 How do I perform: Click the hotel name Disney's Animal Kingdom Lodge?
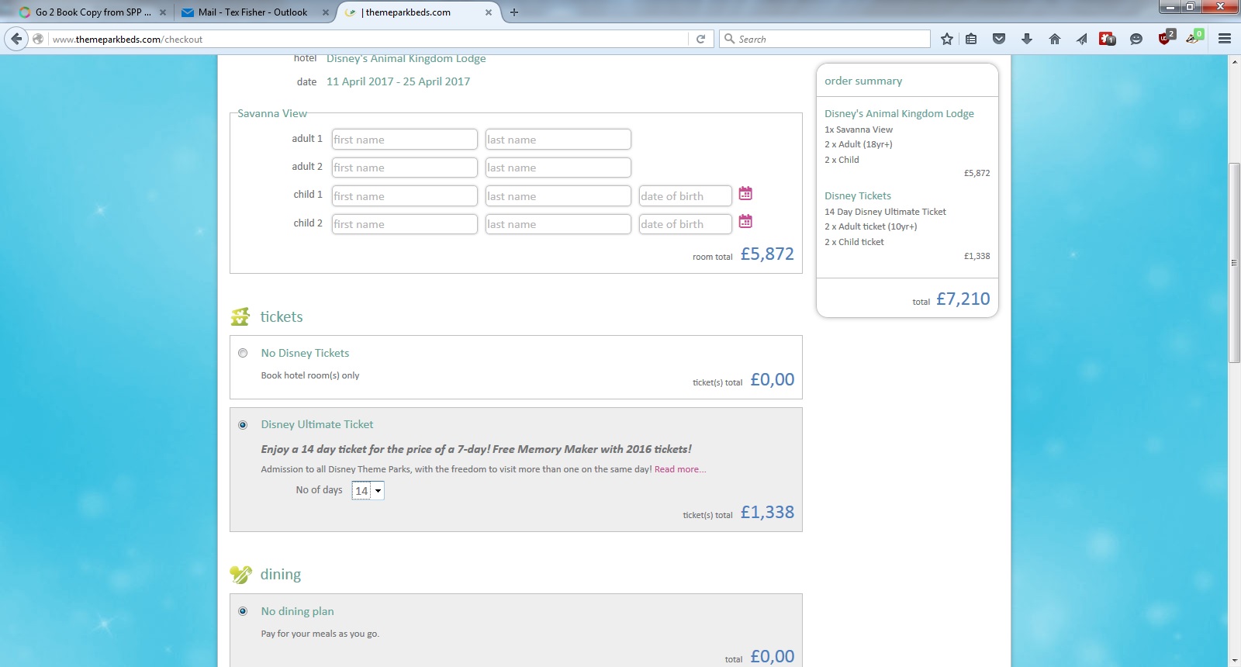tap(406, 59)
